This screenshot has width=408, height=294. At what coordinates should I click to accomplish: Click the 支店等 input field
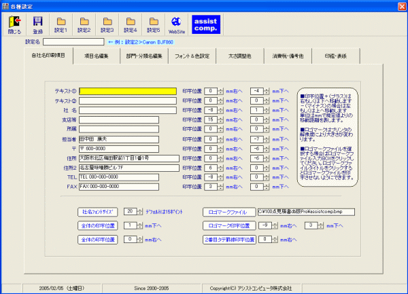click(119, 120)
